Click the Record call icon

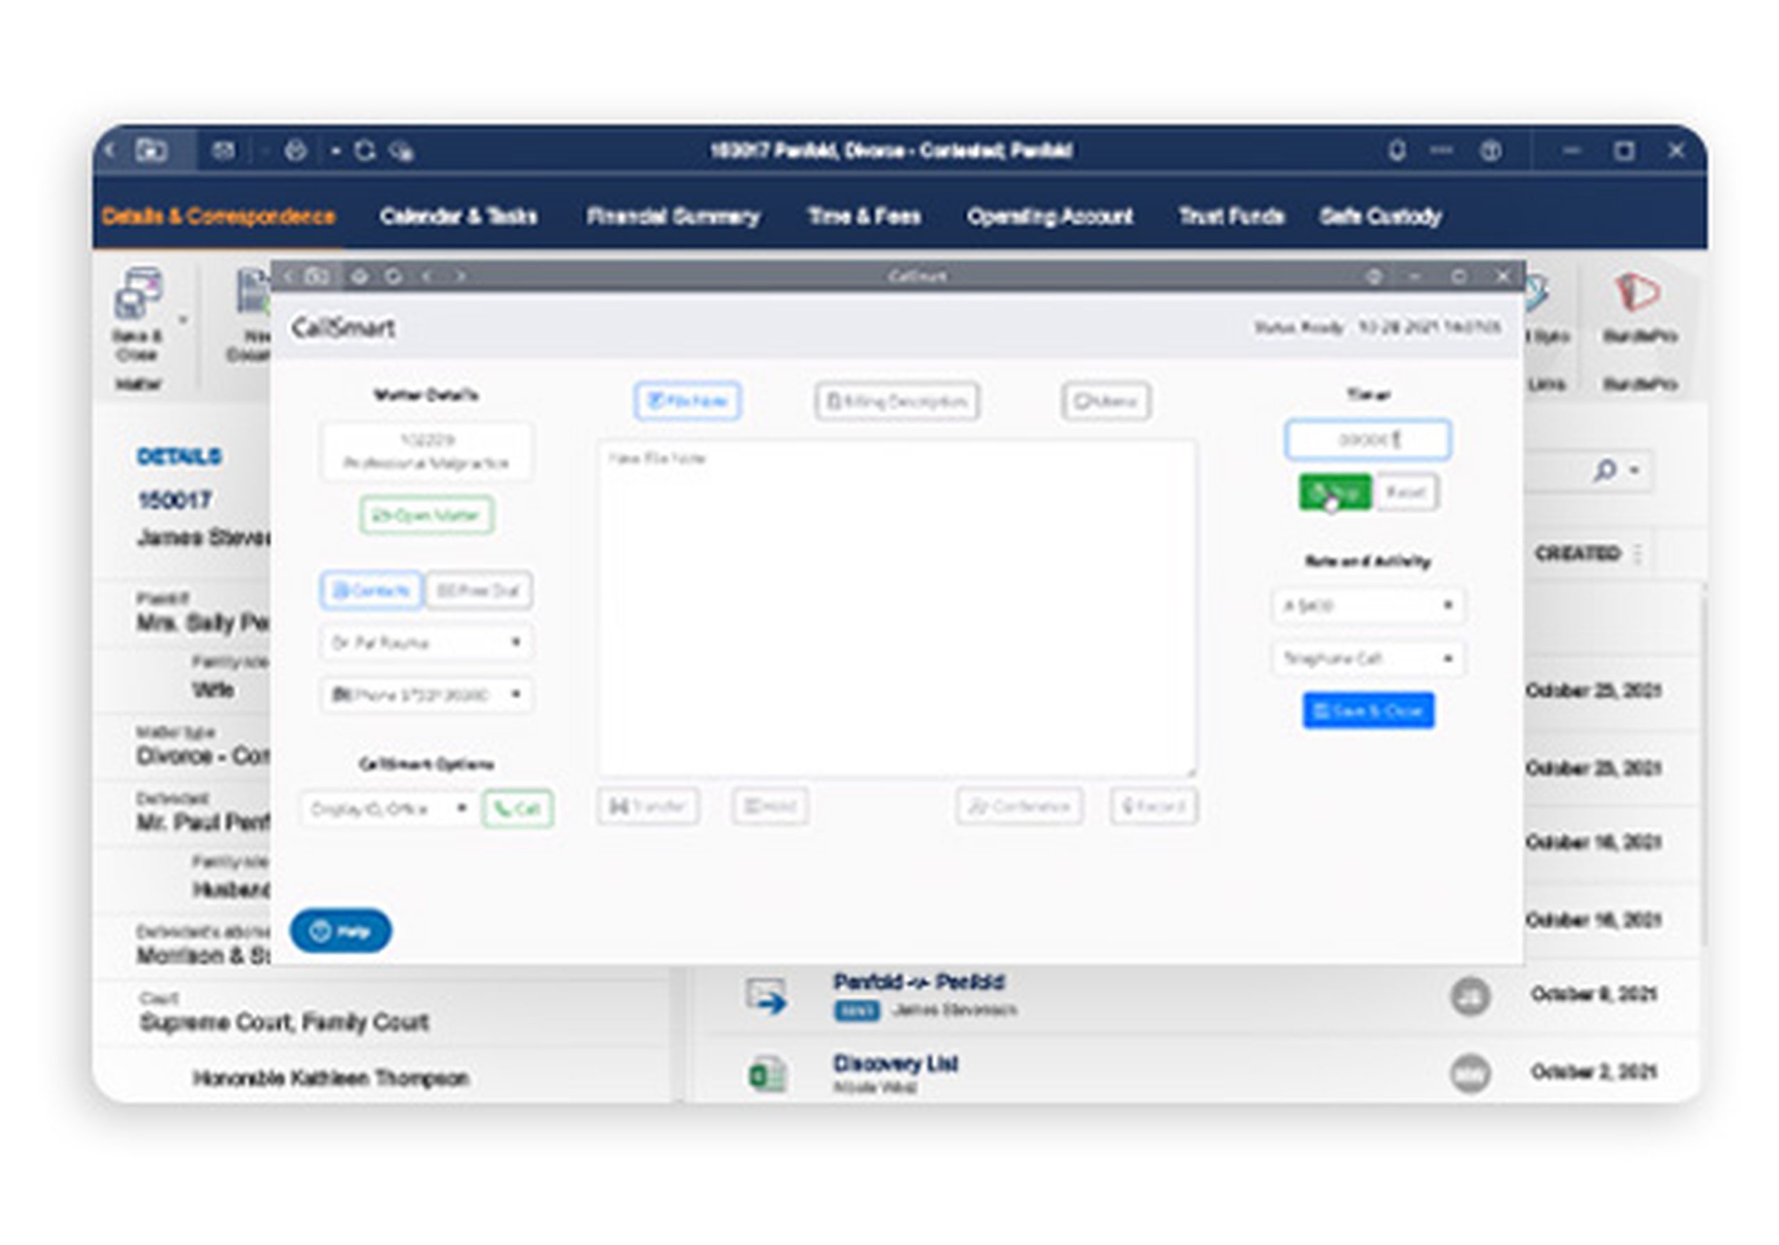point(1154,806)
